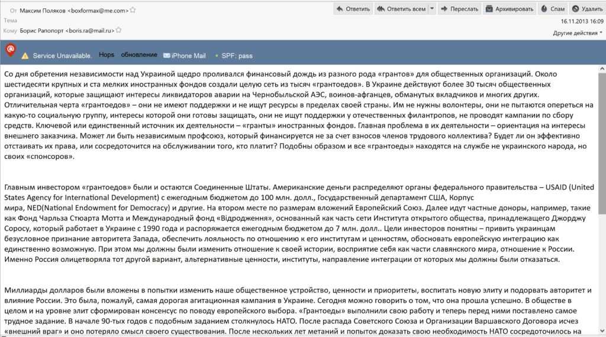
Task: Open the dropdown arrow next to Ответить всем
Action: (x=433, y=8)
